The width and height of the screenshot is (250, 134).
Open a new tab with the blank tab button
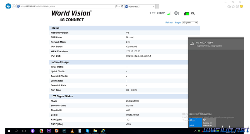point(157,6)
